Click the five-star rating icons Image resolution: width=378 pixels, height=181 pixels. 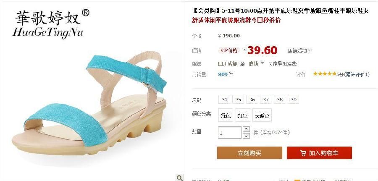[x=325, y=74]
